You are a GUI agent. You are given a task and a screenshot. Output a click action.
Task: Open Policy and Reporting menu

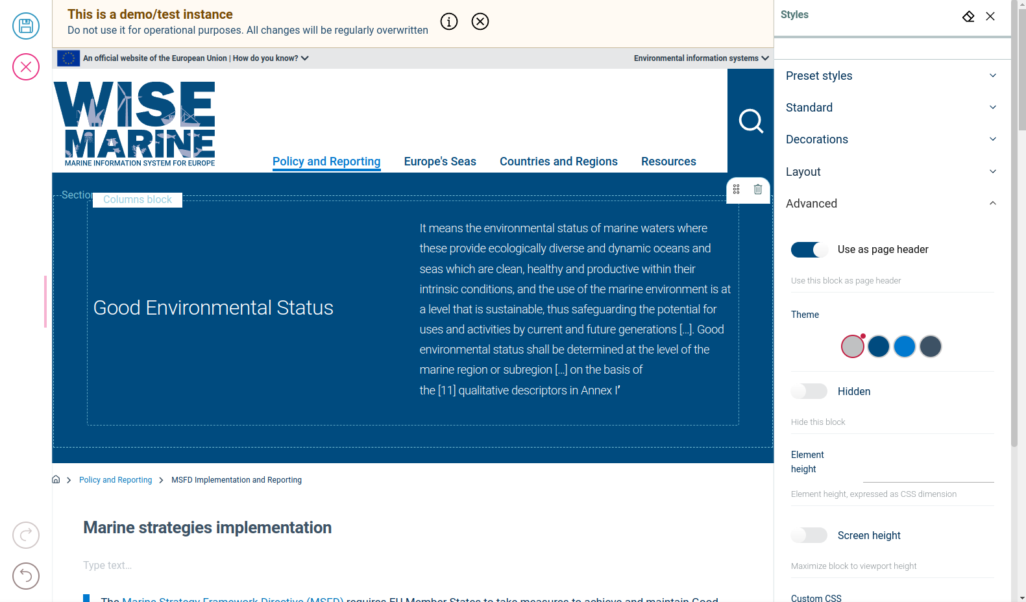[326, 162]
